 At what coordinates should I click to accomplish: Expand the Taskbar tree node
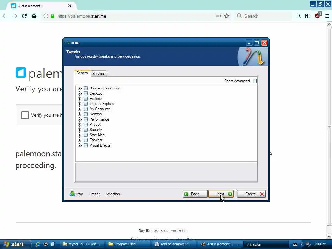(80, 140)
